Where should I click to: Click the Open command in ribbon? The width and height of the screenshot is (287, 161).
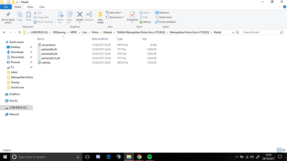pyautogui.click(x=146, y=12)
